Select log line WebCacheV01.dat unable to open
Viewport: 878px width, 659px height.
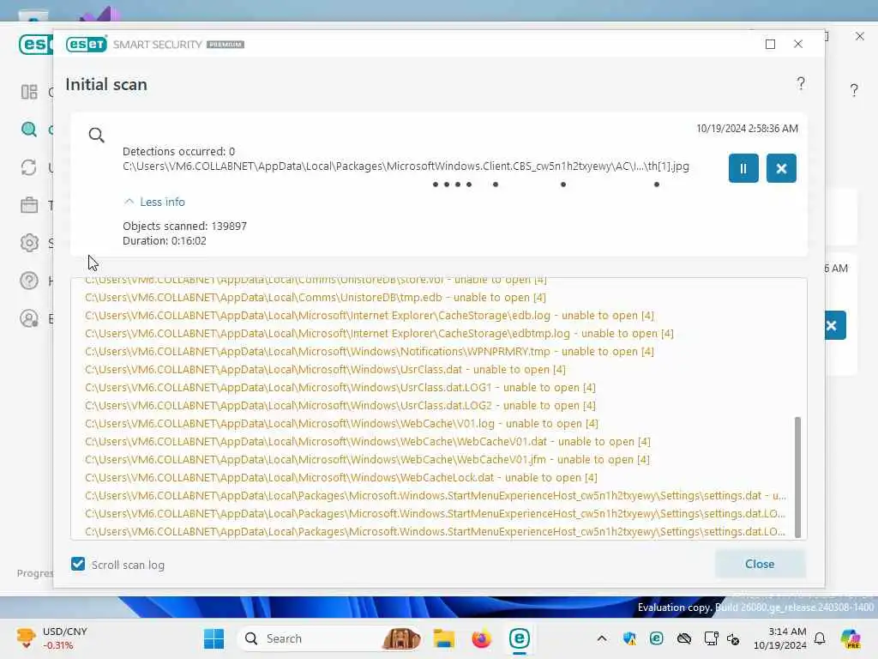click(368, 442)
